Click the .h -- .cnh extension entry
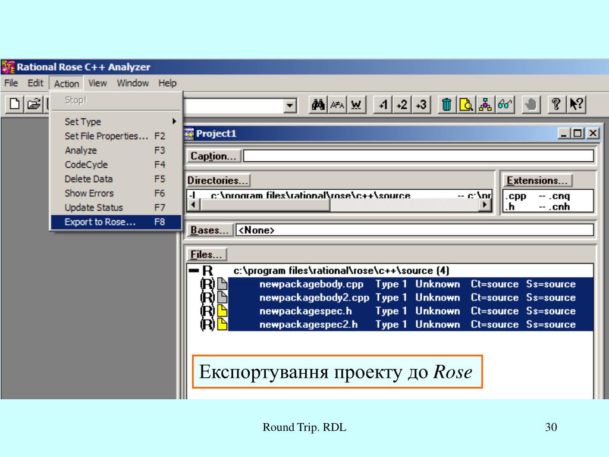 click(x=538, y=206)
